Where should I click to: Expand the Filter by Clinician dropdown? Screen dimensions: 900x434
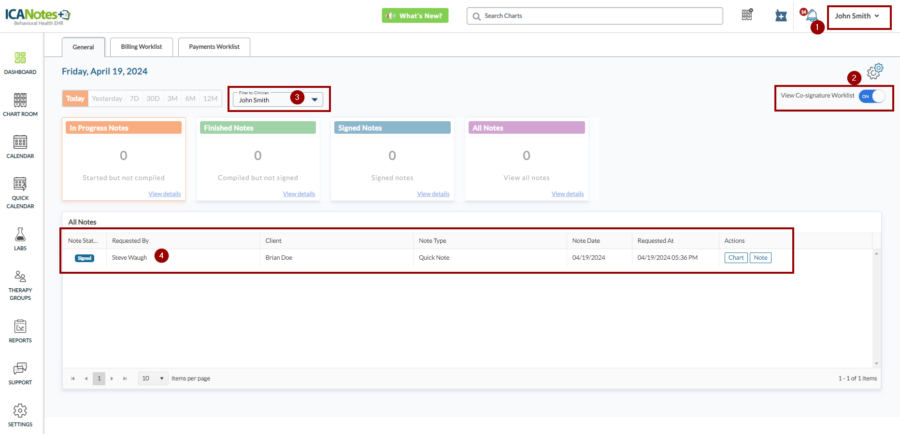pos(314,100)
